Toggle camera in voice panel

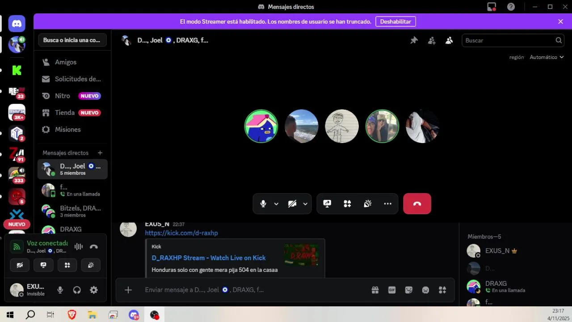coord(20,265)
